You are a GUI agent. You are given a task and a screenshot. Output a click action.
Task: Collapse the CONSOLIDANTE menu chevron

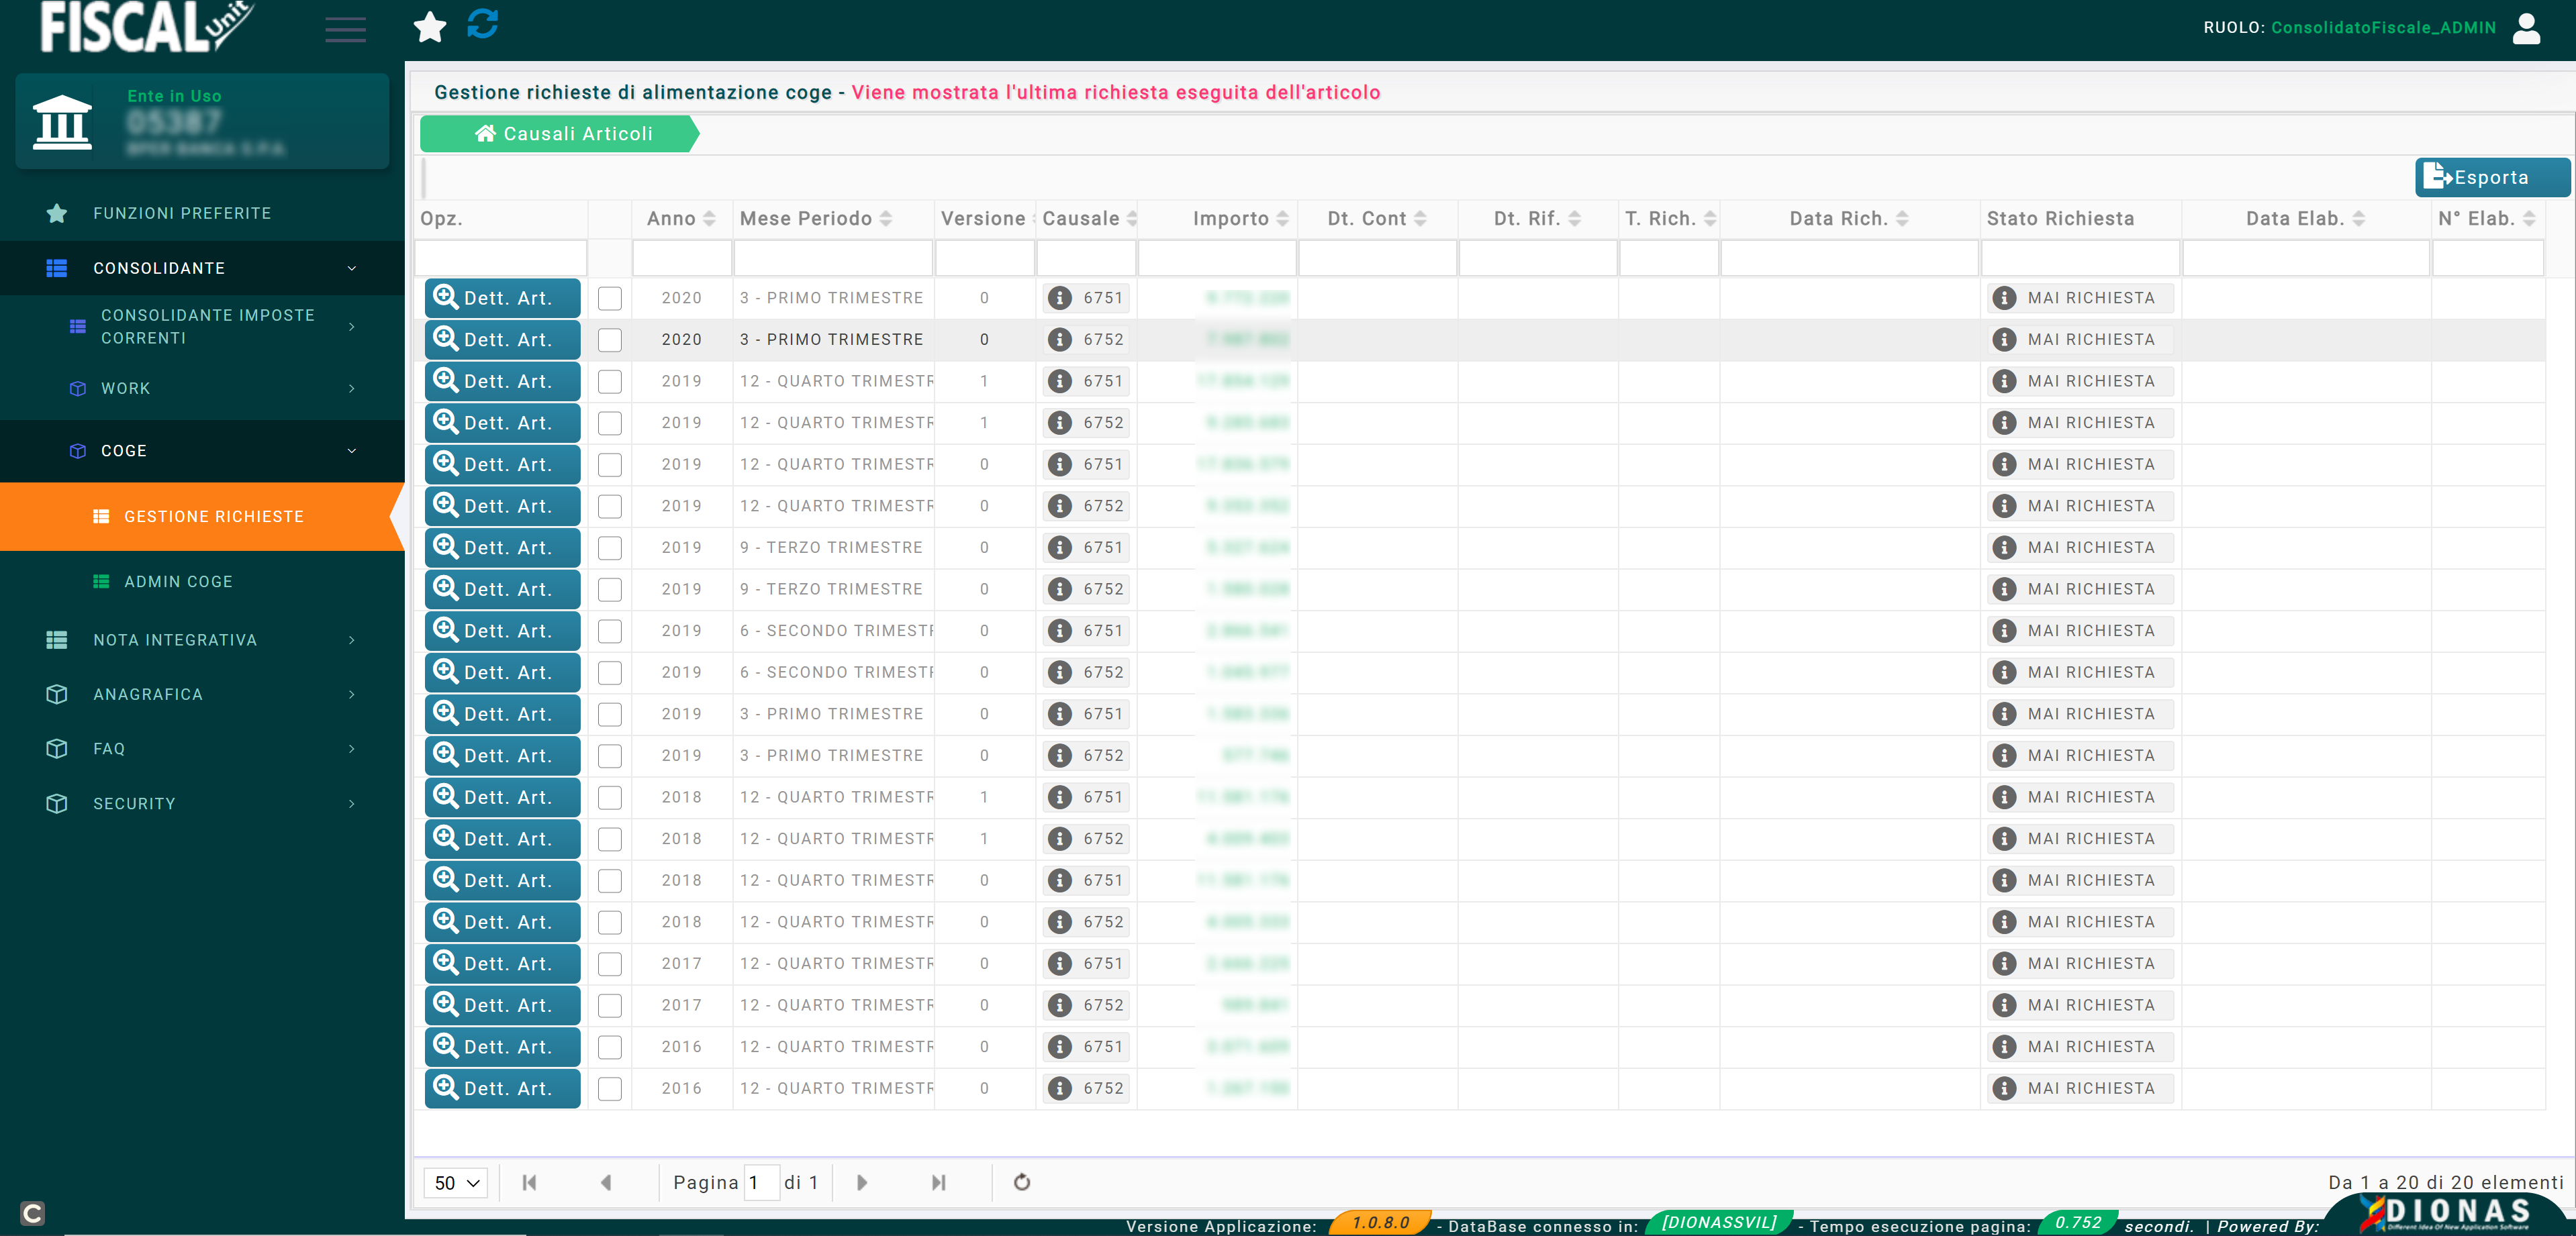point(352,268)
